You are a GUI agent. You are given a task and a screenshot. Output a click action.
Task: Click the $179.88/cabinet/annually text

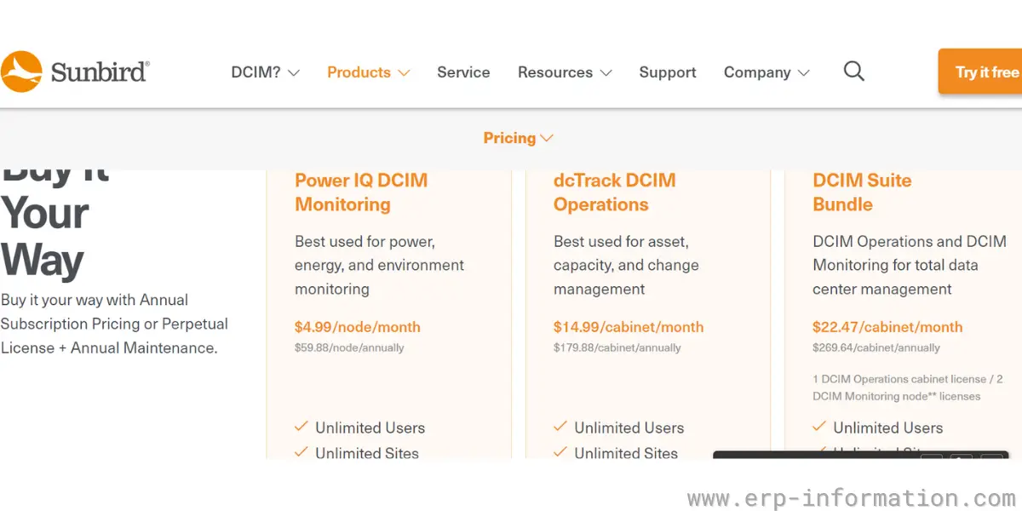[617, 347]
